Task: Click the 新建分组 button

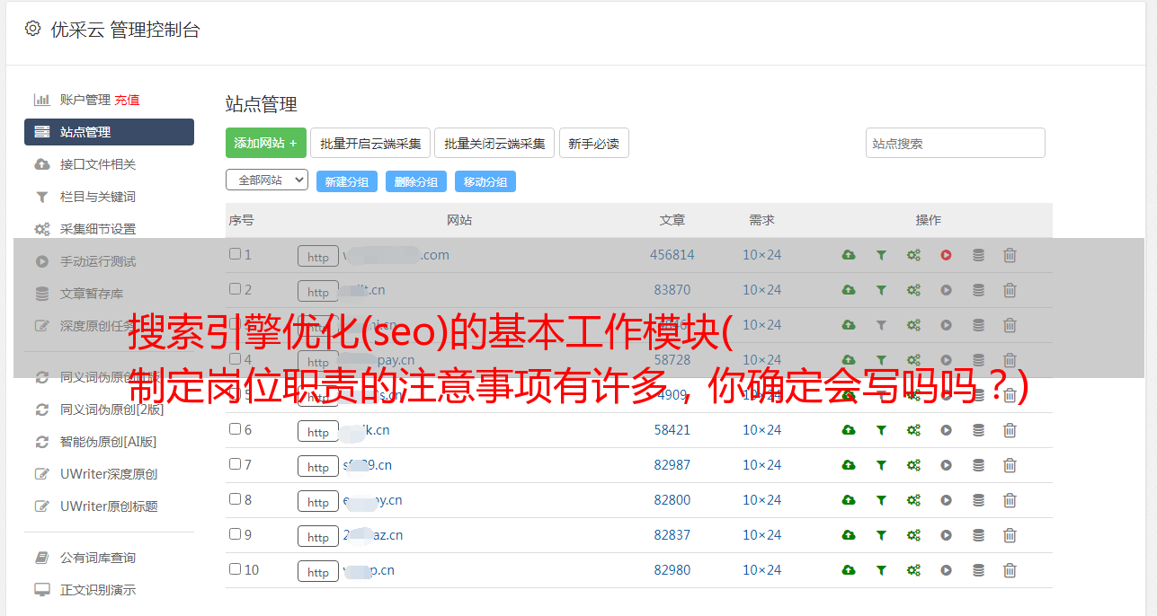Action: click(x=347, y=181)
